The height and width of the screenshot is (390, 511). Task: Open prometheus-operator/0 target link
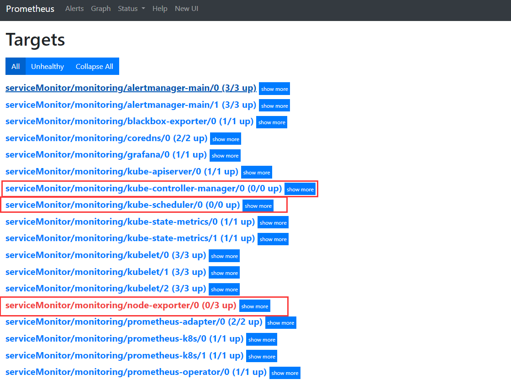pos(136,372)
